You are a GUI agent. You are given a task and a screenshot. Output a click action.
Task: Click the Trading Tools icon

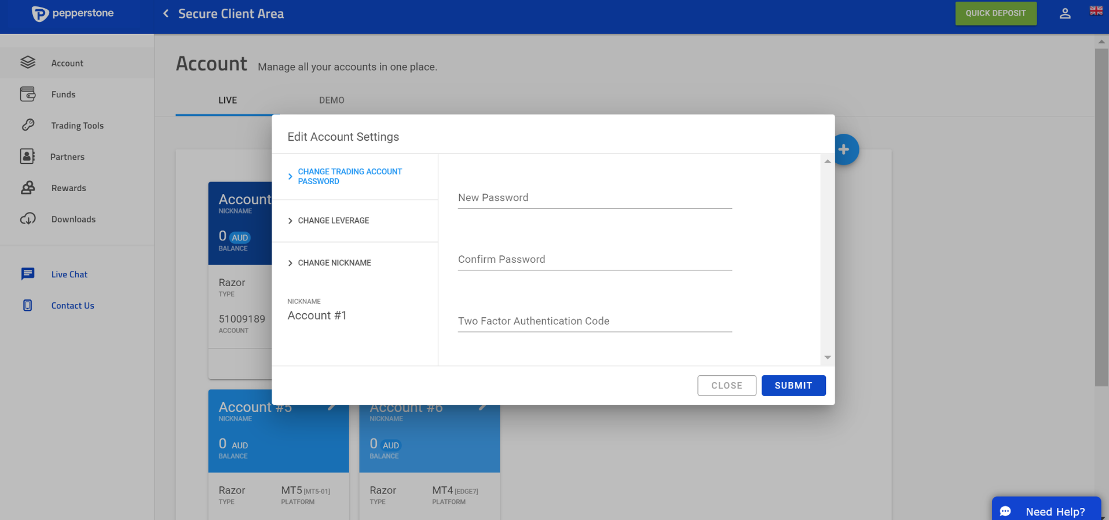coord(28,125)
